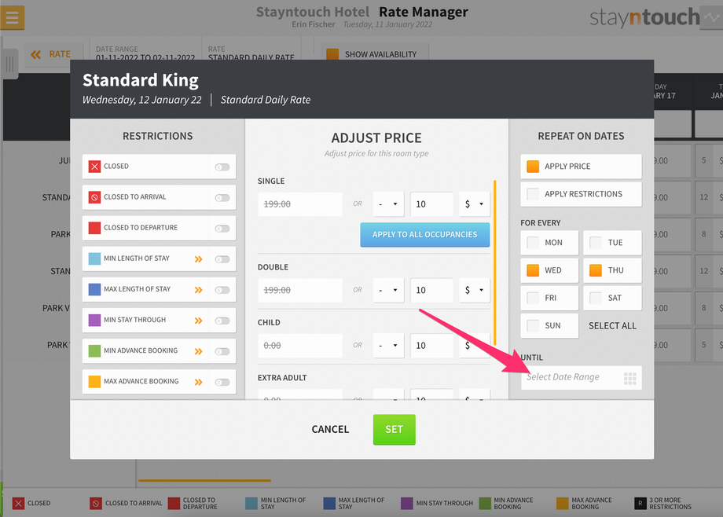Toggle the Max Advance Booking switch
The image size is (723, 517).
[x=222, y=382]
